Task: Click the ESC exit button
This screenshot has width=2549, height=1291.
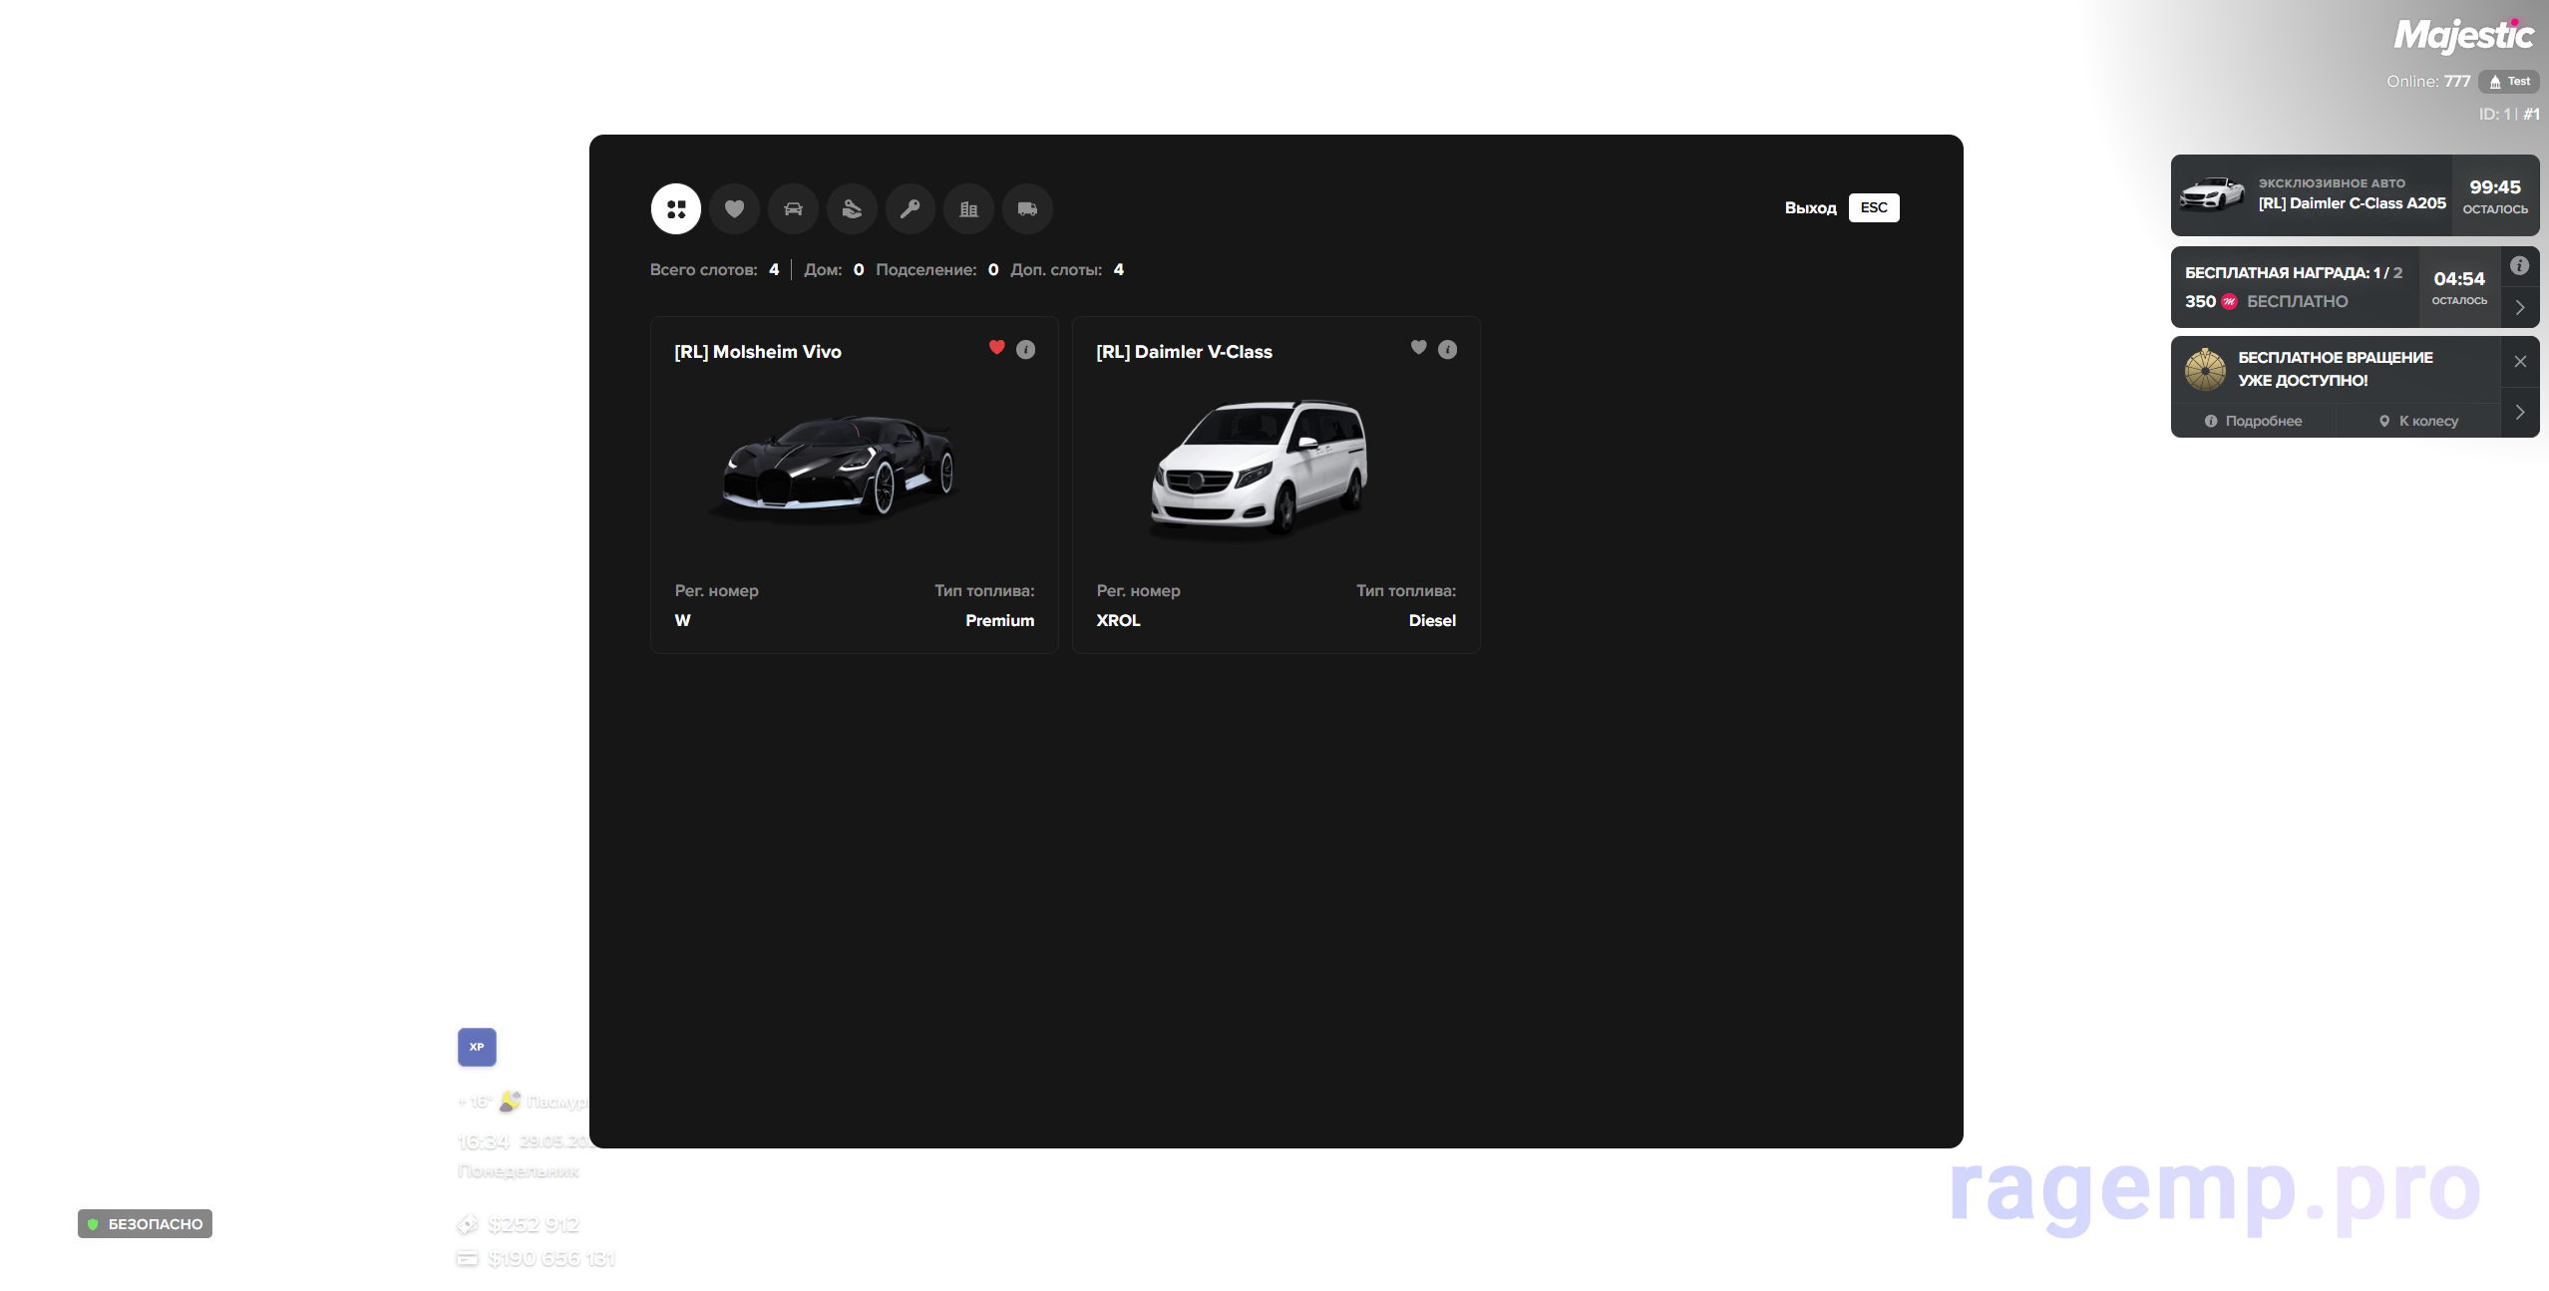Action: (1874, 207)
